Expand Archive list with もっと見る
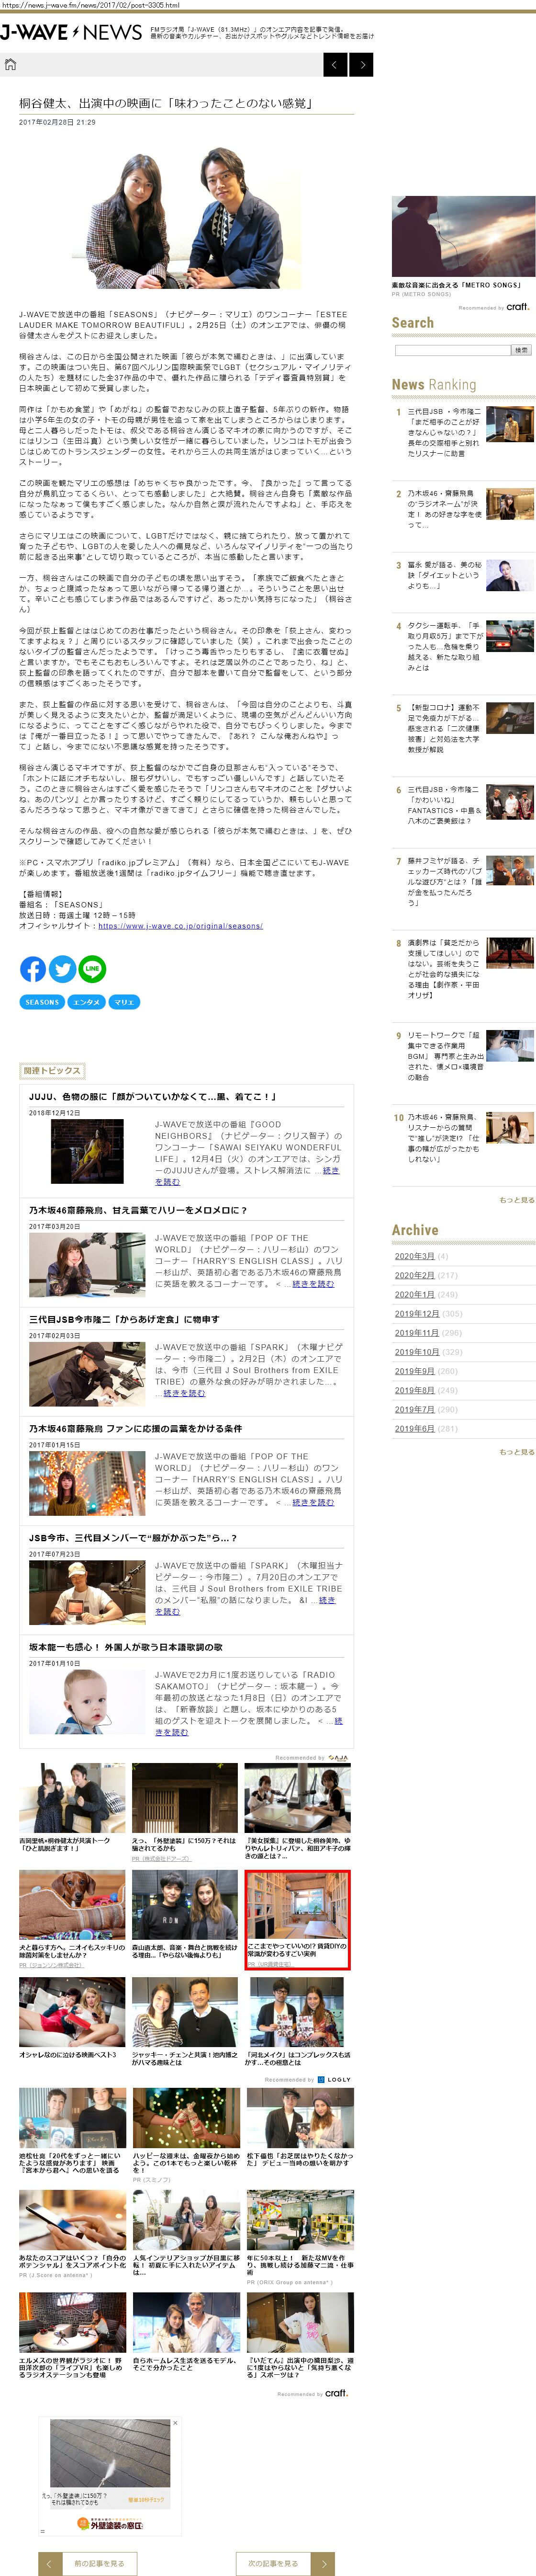Screen dimensions: 536x2576 pos(516,1452)
